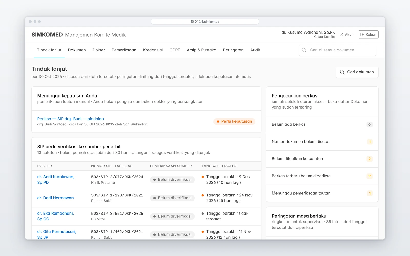Click 'Tanggal berakhir 24 Nov 2026' text
The height and width of the screenshot is (256, 410).
229,198
